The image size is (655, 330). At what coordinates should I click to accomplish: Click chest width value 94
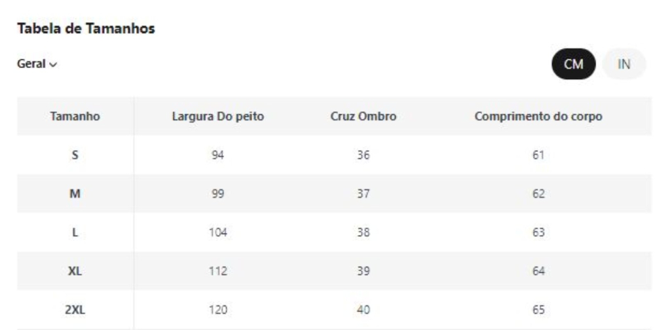[217, 155]
